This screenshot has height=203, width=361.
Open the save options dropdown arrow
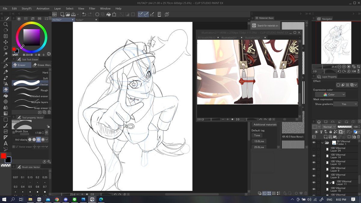[x=78, y=14]
